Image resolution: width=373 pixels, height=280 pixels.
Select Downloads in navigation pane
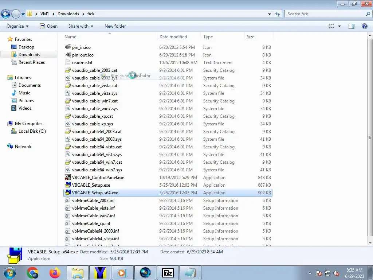pyautogui.click(x=29, y=55)
